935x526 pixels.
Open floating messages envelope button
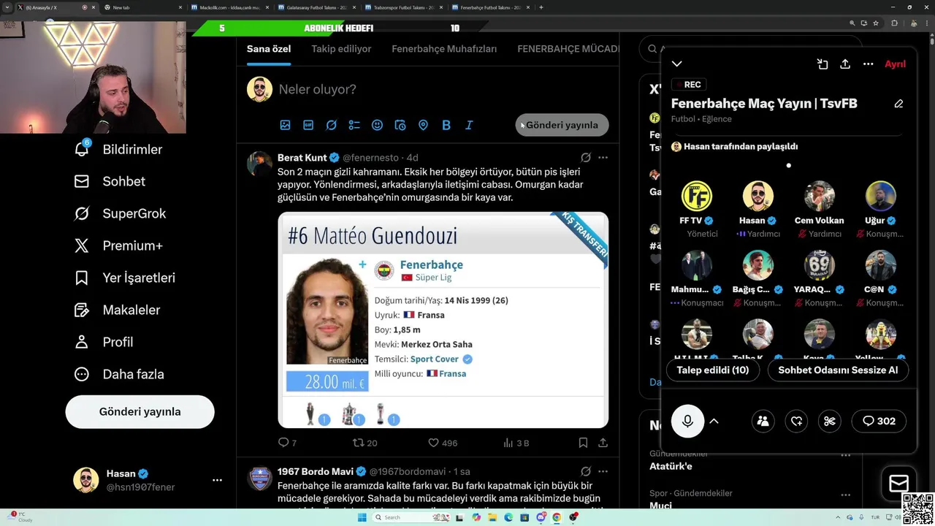pyautogui.click(x=898, y=484)
